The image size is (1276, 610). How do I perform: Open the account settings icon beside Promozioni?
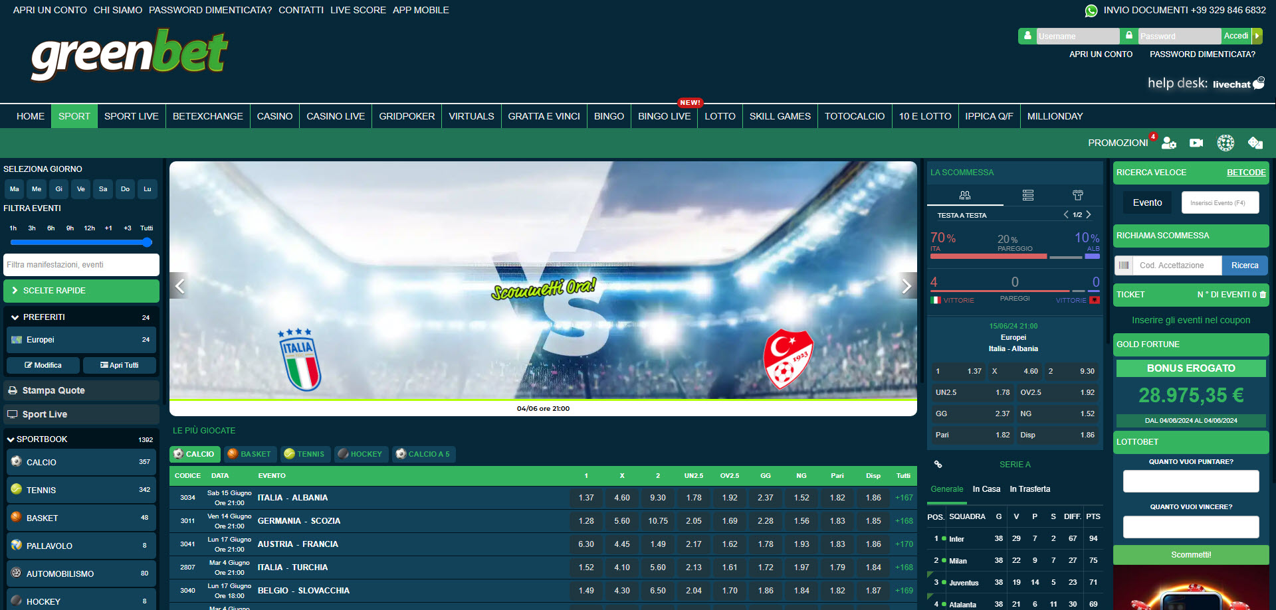(x=1169, y=143)
